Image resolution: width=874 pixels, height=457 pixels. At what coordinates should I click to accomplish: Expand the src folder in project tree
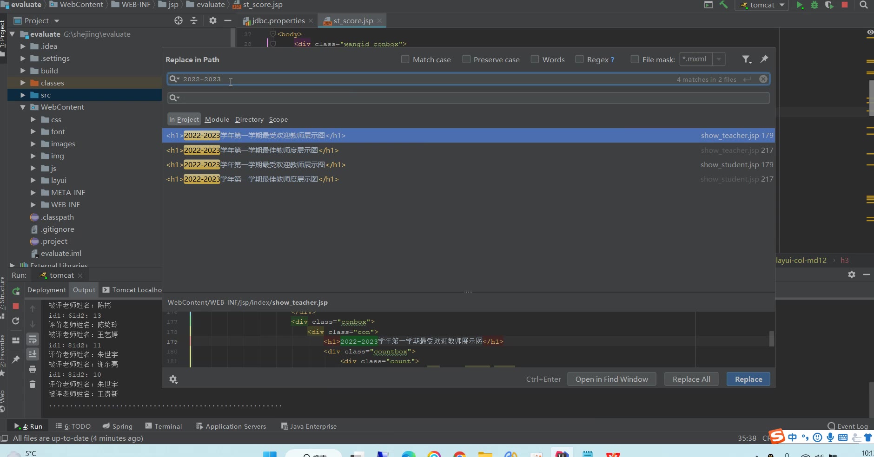coord(23,95)
